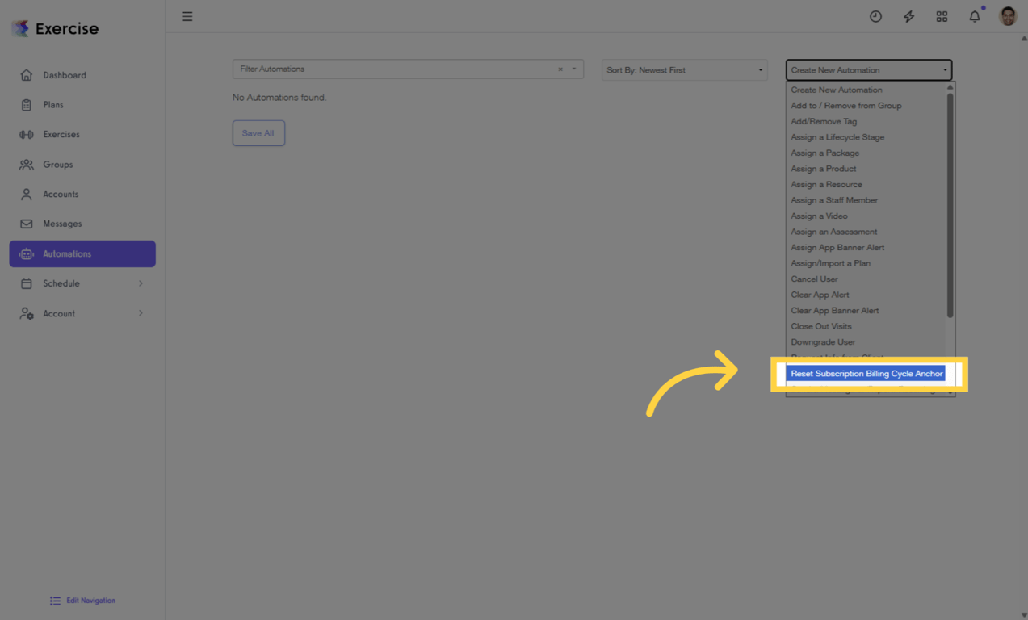Choose Downgrade User from the dropdown list
This screenshot has height=620, width=1028.
[x=823, y=341]
